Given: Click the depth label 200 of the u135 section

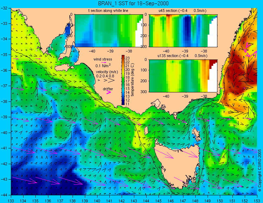Looking at the screenshot, I should (144, 81).
